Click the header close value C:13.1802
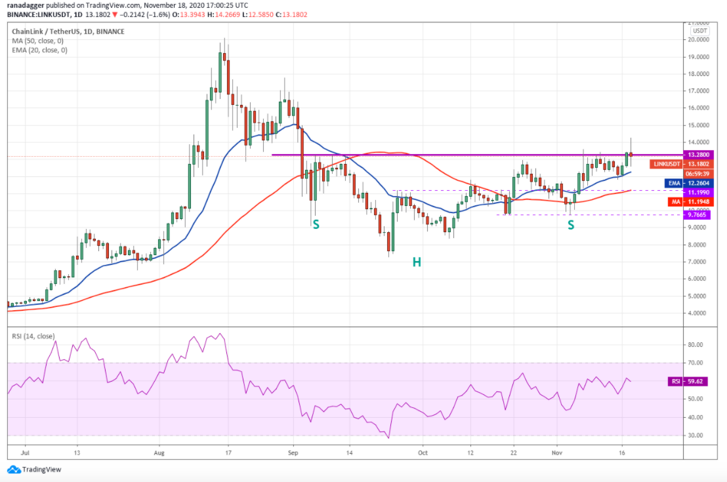The width and height of the screenshot is (727, 482). [x=291, y=14]
